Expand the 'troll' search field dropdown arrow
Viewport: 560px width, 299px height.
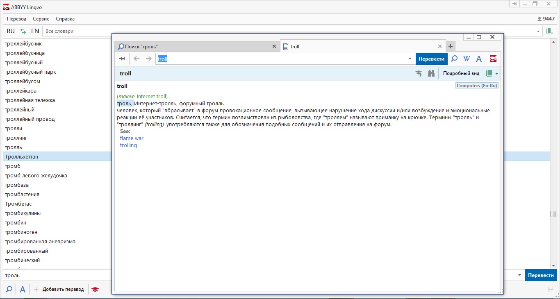(x=410, y=59)
